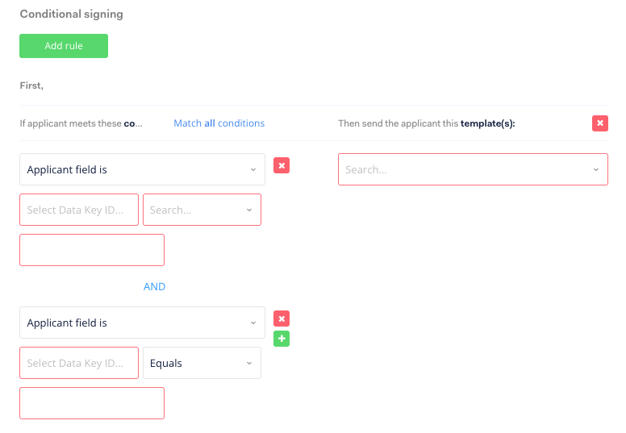The height and width of the screenshot is (433, 626).
Task: Open the template Search dropdown
Action: click(473, 169)
